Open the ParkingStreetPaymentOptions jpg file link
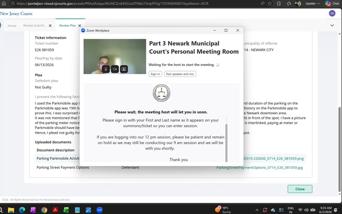 pyautogui.click(x=259, y=168)
